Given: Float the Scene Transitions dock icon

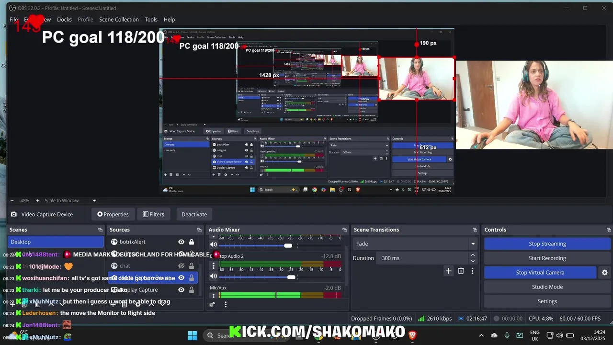Looking at the screenshot, I should (475, 230).
